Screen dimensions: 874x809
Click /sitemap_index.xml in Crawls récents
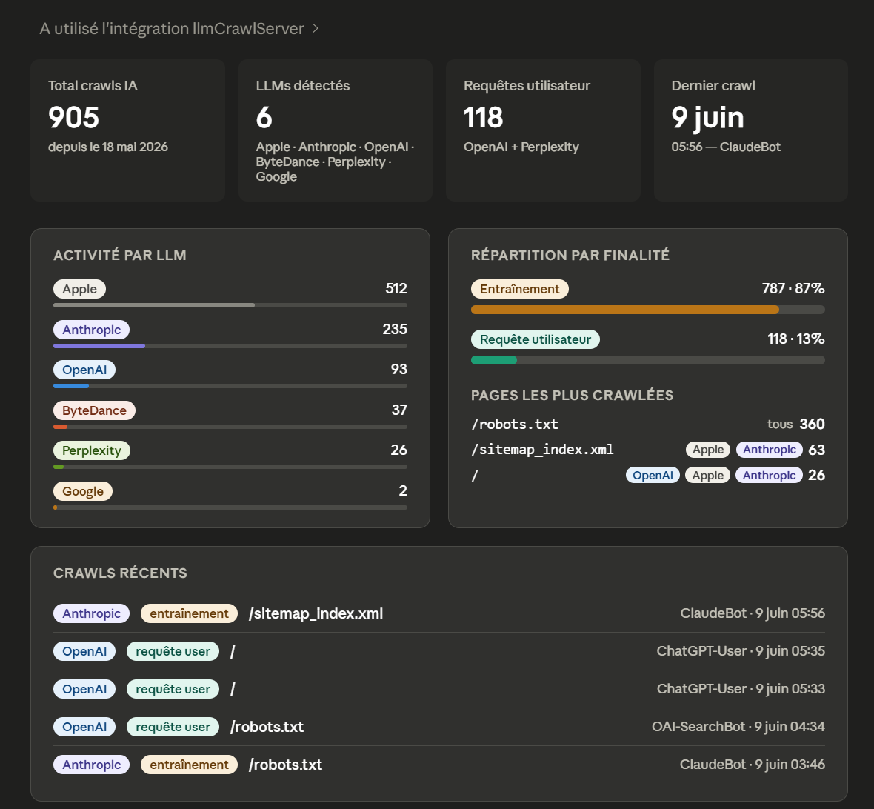(316, 613)
